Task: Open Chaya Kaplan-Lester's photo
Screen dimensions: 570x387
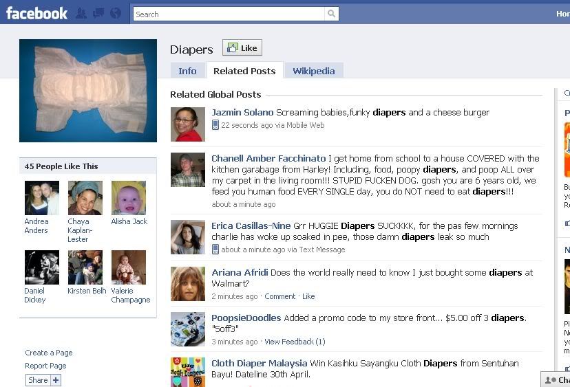Action: 85,198
